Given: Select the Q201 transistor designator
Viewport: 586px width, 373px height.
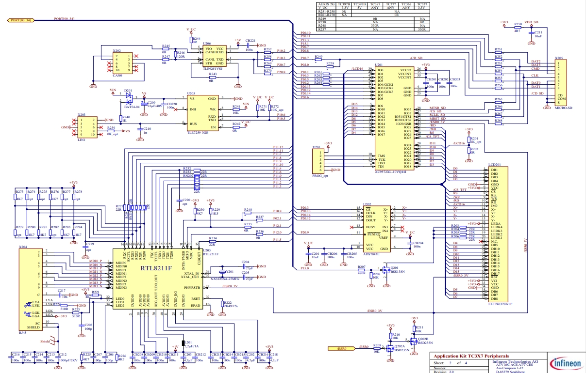Looking at the screenshot, I should point(394,268).
